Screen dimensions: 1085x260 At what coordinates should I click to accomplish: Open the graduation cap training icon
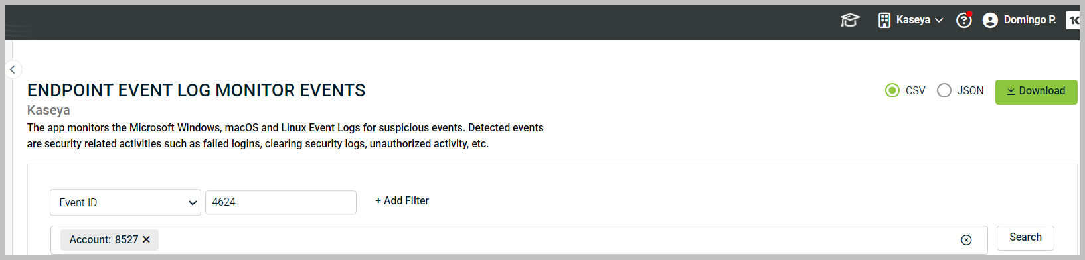[850, 20]
